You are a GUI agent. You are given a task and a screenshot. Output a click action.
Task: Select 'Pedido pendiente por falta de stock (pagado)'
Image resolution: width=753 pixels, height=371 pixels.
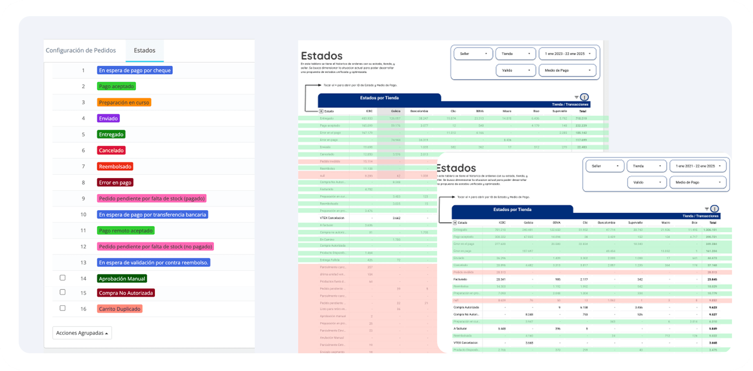pyautogui.click(x=152, y=198)
